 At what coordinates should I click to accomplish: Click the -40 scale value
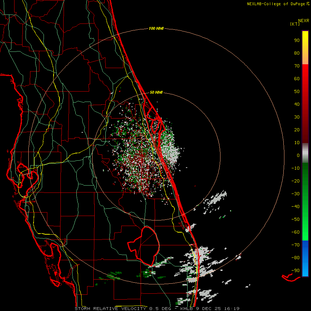[x=295, y=207]
